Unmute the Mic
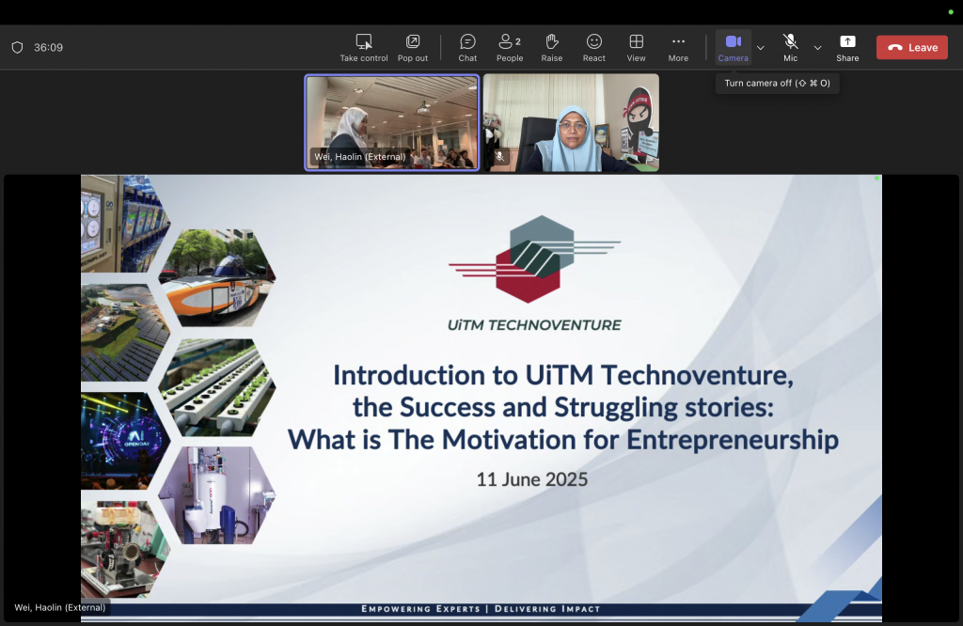 tap(790, 48)
